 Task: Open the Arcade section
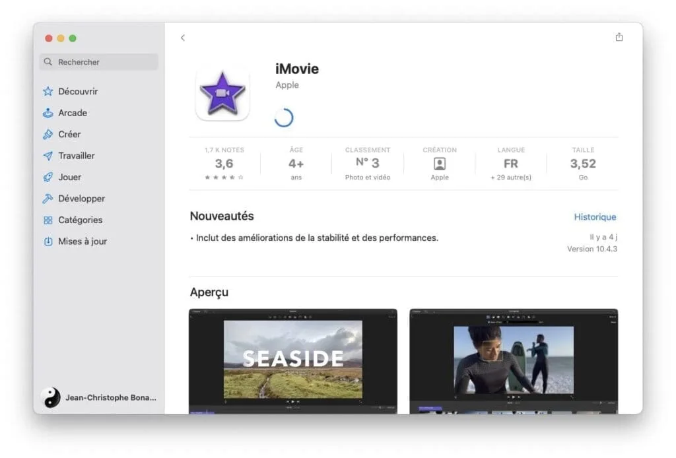point(73,113)
